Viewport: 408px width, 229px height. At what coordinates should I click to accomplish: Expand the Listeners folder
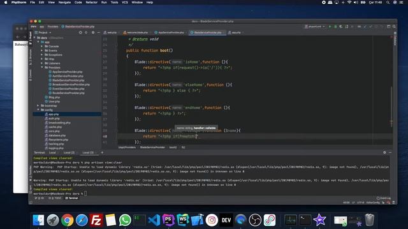(x=42, y=64)
